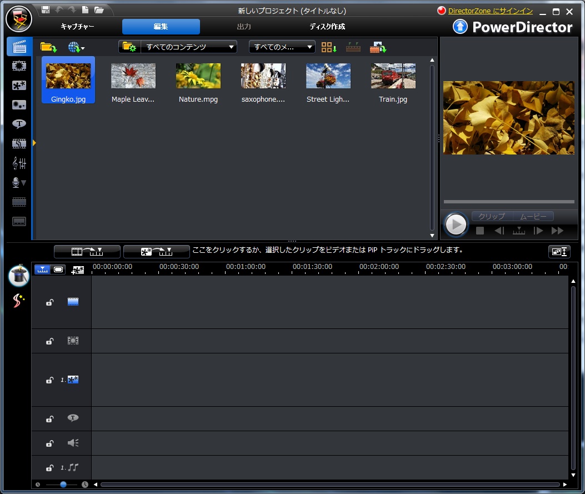Viewport: 585px width, 494px height.
Task: Play the preview with the play button
Action: click(456, 224)
